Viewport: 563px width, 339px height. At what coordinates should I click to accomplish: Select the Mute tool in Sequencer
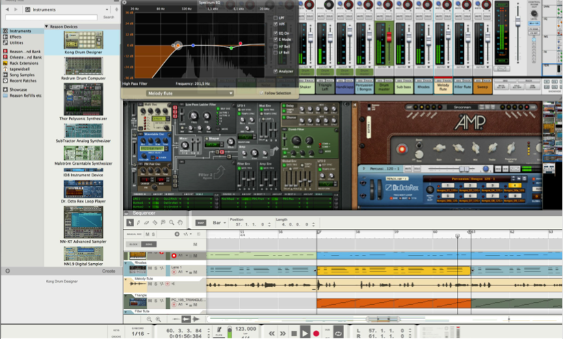pos(163,223)
